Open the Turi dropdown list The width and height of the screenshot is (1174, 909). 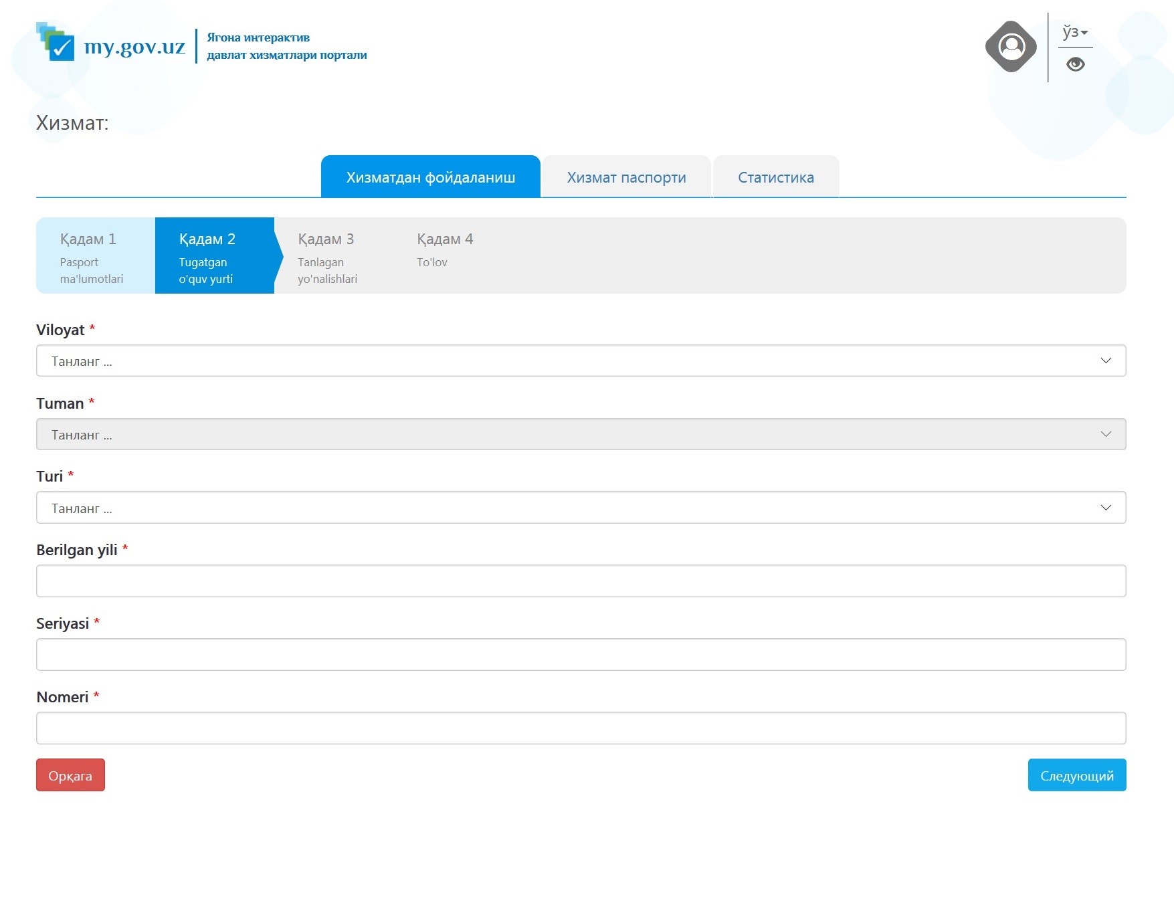tap(581, 508)
